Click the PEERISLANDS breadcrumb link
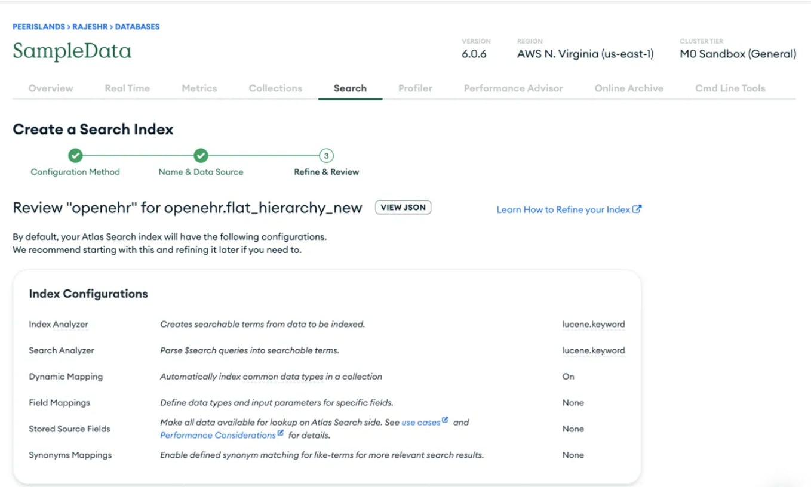The width and height of the screenshot is (811, 487). (x=39, y=27)
